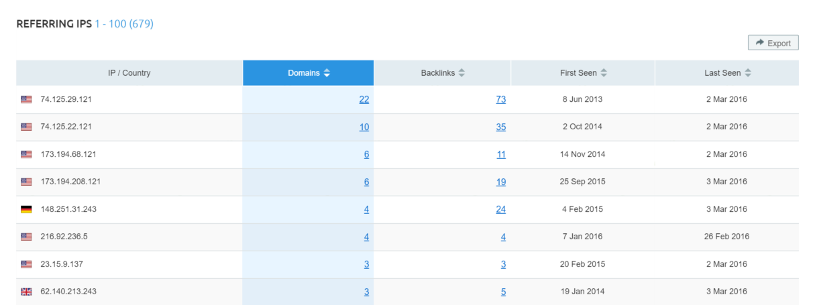
Task: Sort table by Backlinks column
Action: click(443, 73)
